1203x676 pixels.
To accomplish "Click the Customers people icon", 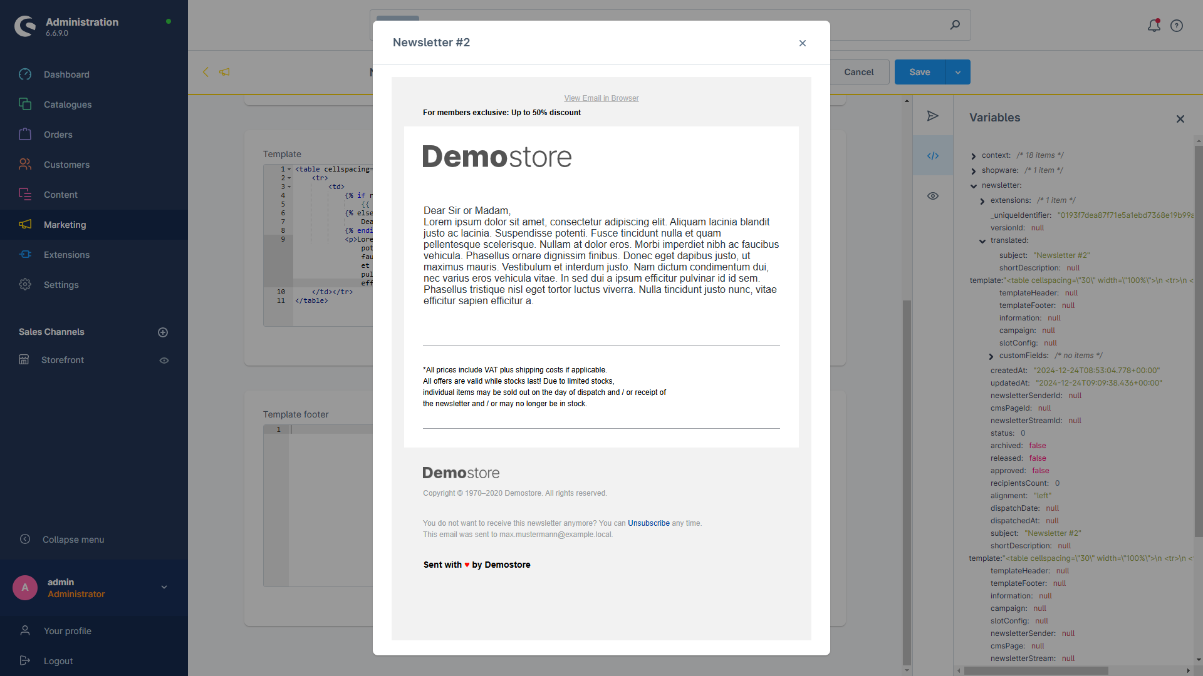I will (25, 164).
